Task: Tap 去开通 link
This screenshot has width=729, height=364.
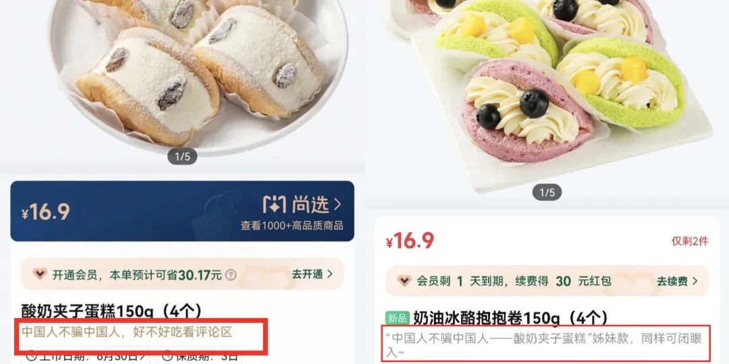Action: click(307, 274)
